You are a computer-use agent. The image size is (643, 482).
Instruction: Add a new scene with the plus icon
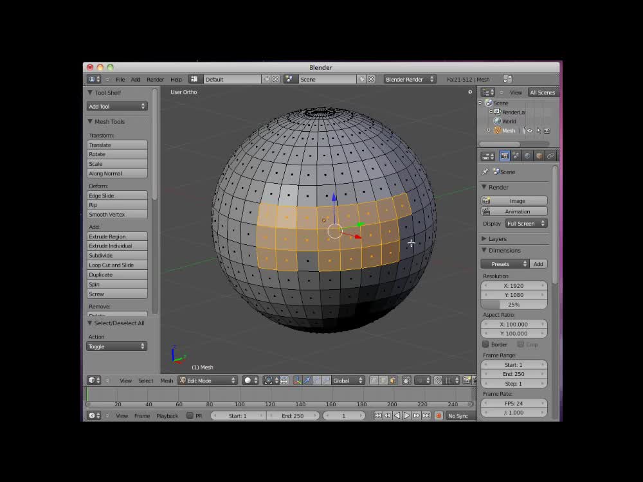click(361, 79)
